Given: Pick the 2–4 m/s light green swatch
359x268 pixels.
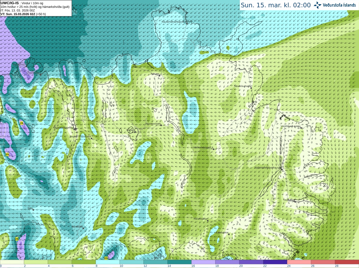Looking at the screenshot, I should click(x=36, y=262).
